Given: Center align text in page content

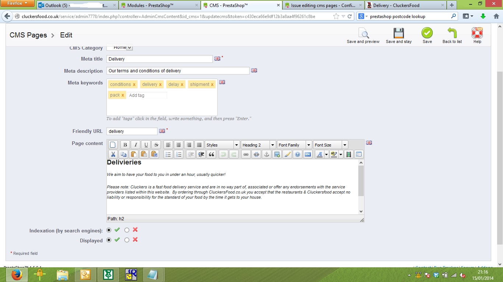Looking at the screenshot, I should (x=179, y=145).
